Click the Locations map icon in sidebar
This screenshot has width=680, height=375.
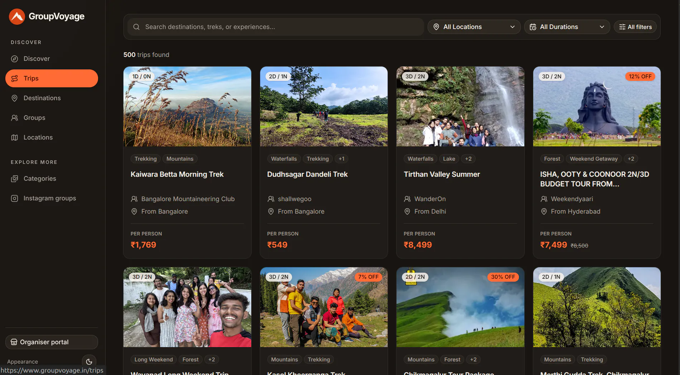pyautogui.click(x=15, y=137)
